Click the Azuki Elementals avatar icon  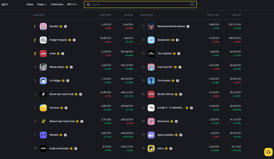43,149
